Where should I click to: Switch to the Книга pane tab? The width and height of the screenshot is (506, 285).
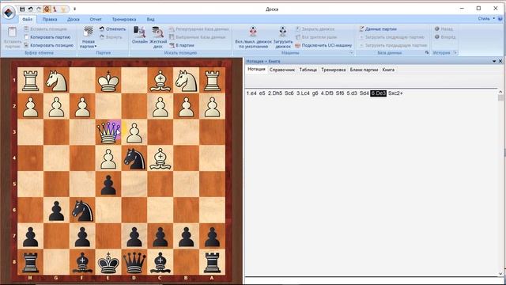click(388, 70)
